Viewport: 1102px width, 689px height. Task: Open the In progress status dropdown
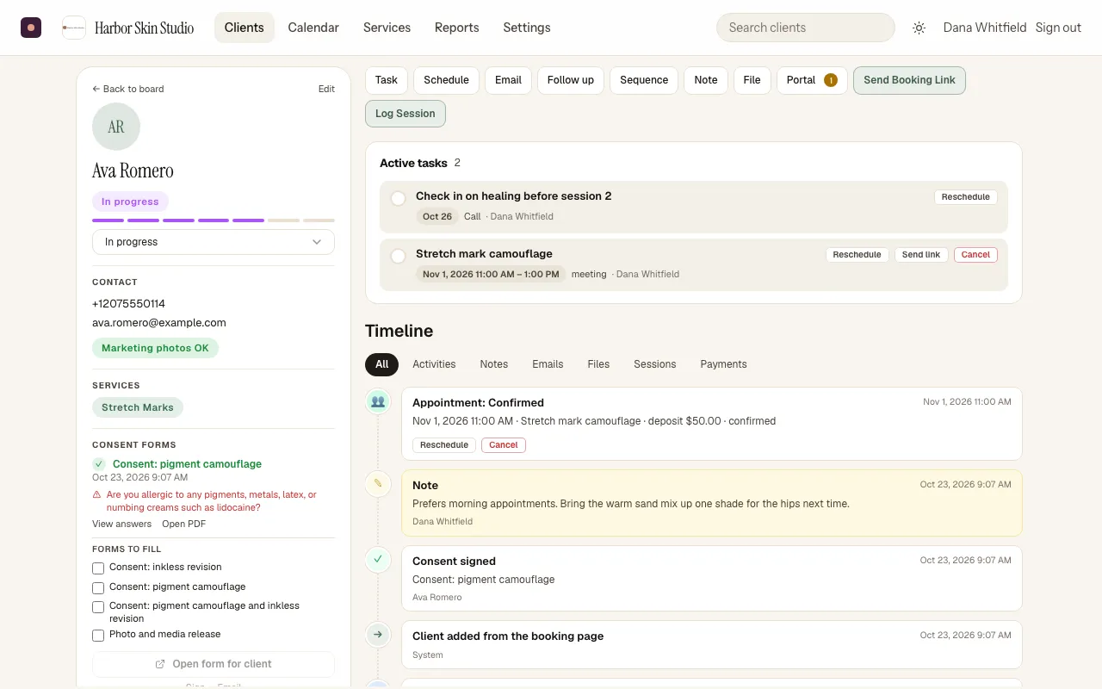[x=214, y=242]
